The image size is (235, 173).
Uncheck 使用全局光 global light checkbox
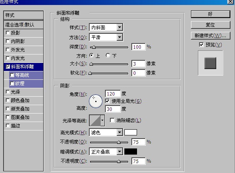point(107,101)
